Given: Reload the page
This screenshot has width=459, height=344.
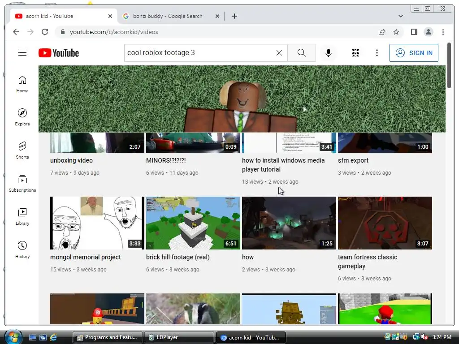Looking at the screenshot, I should 45,32.
